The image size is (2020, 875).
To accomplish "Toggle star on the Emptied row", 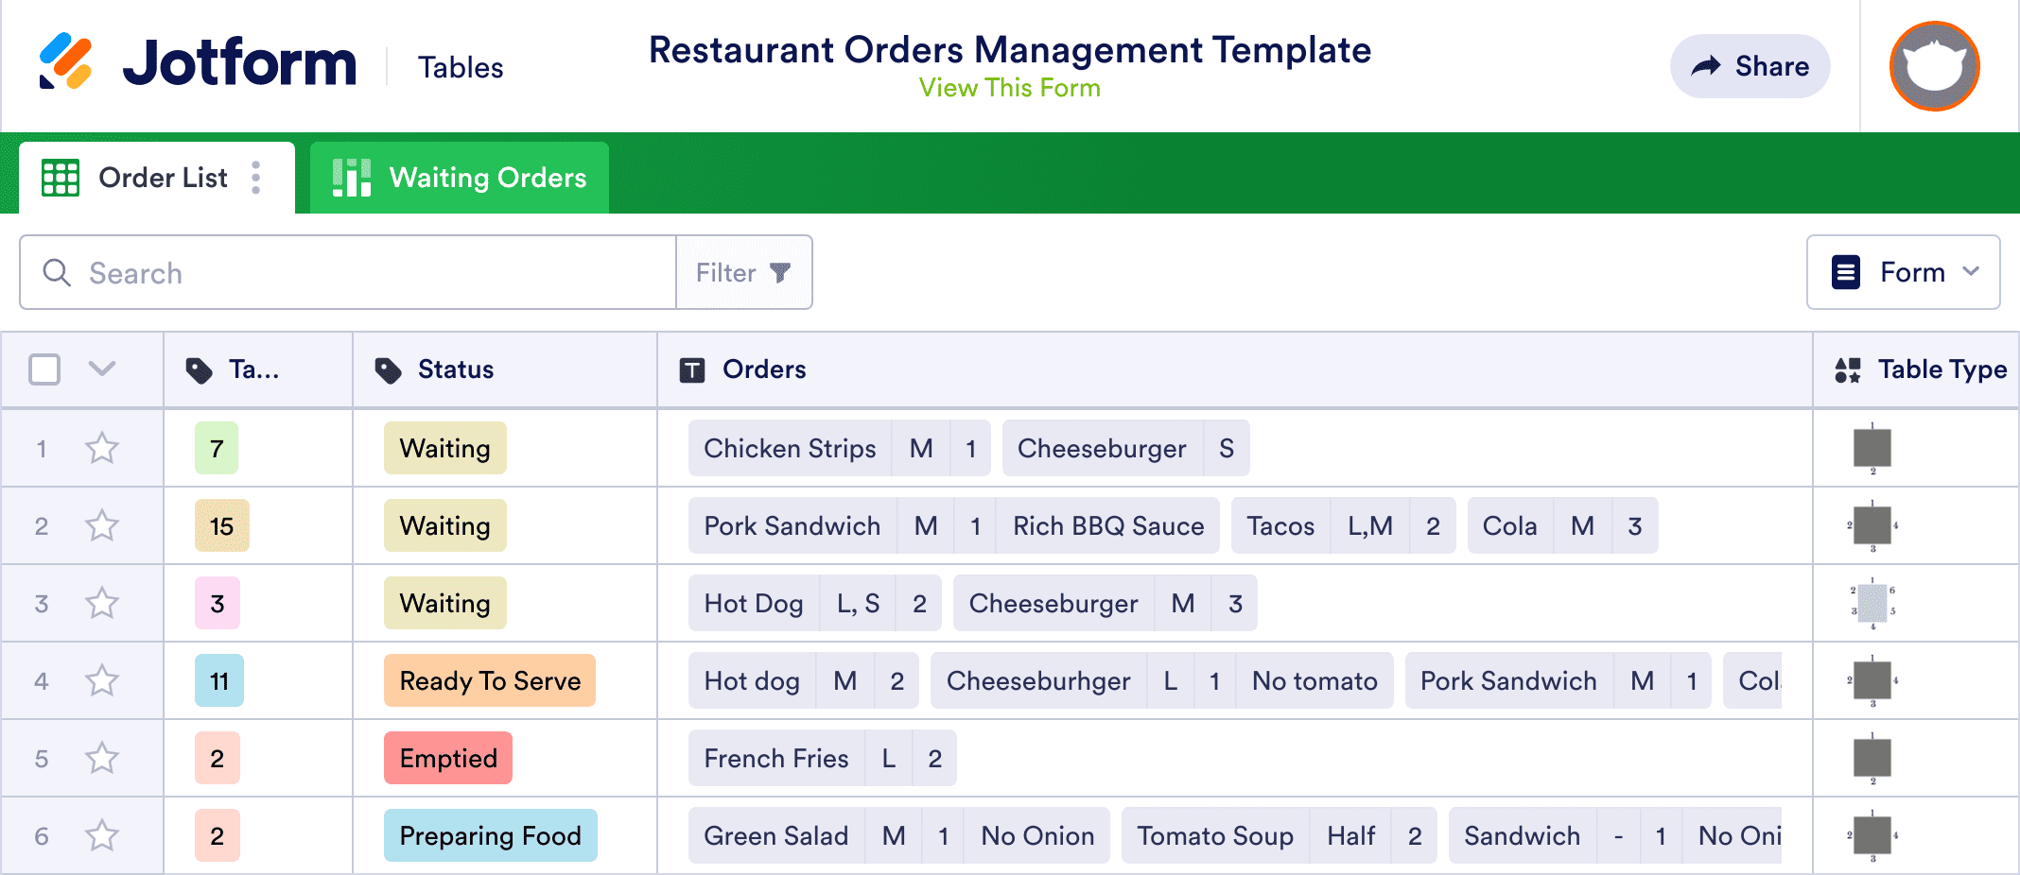I will pos(102,758).
